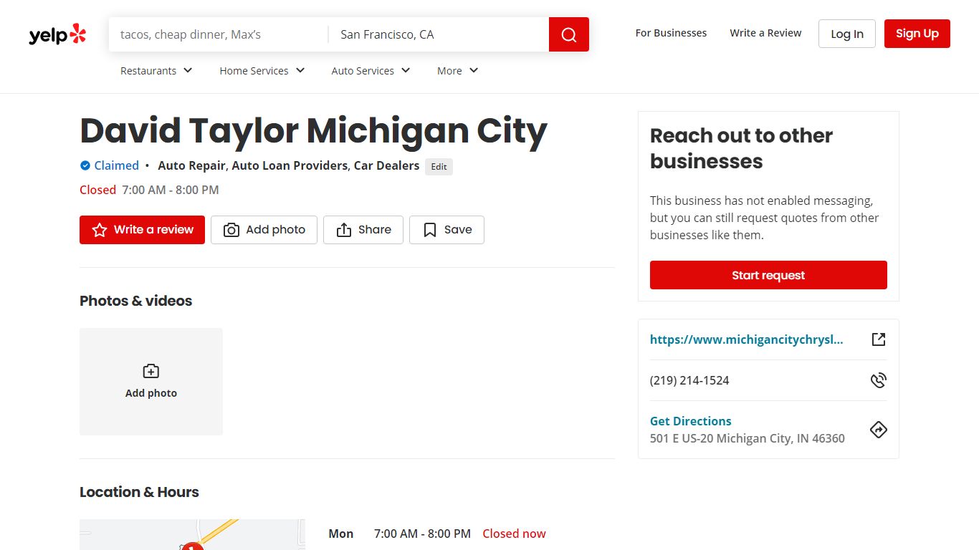
Task: Click the red map pin marker
Action: [x=192, y=546]
